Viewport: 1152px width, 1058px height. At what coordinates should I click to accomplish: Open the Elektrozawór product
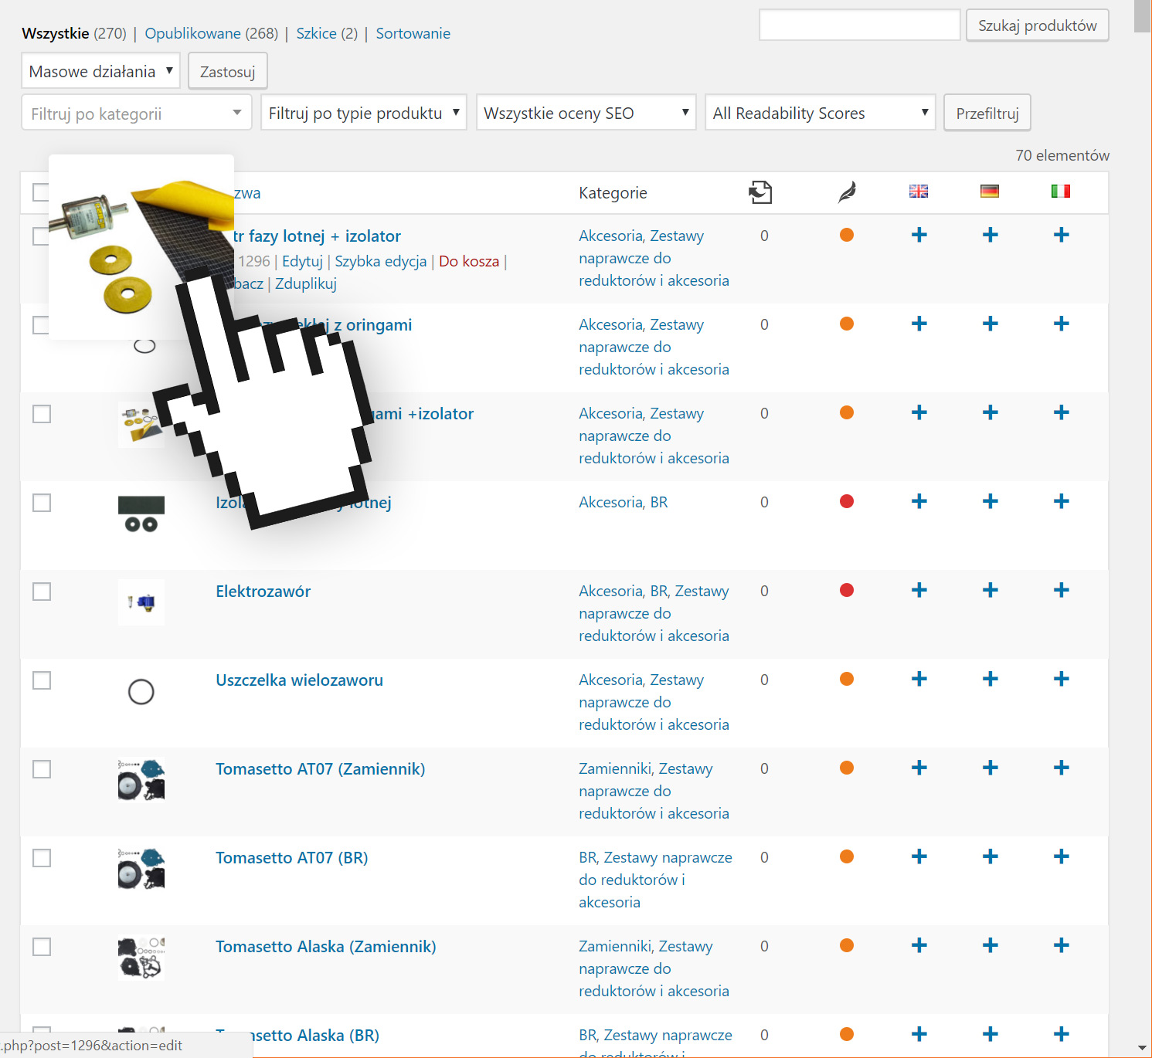(263, 591)
